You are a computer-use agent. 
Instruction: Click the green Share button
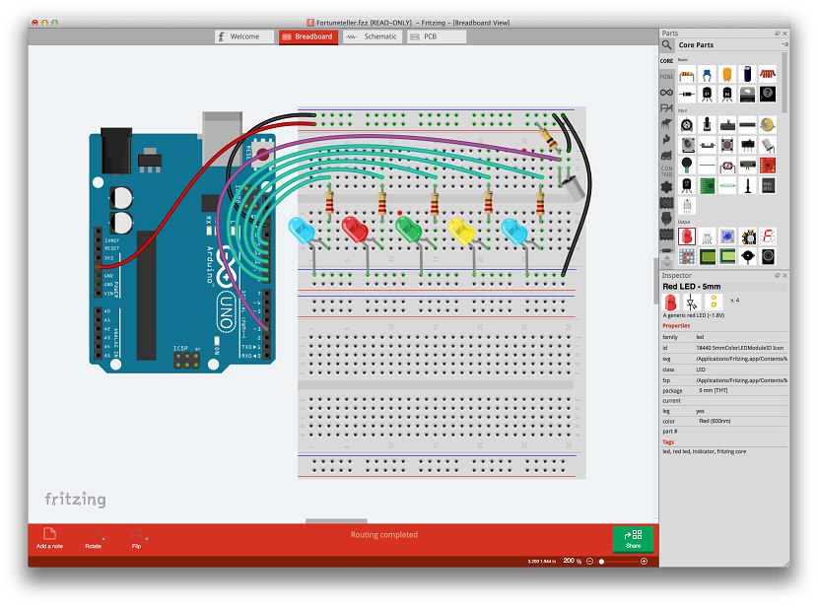[x=633, y=539]
